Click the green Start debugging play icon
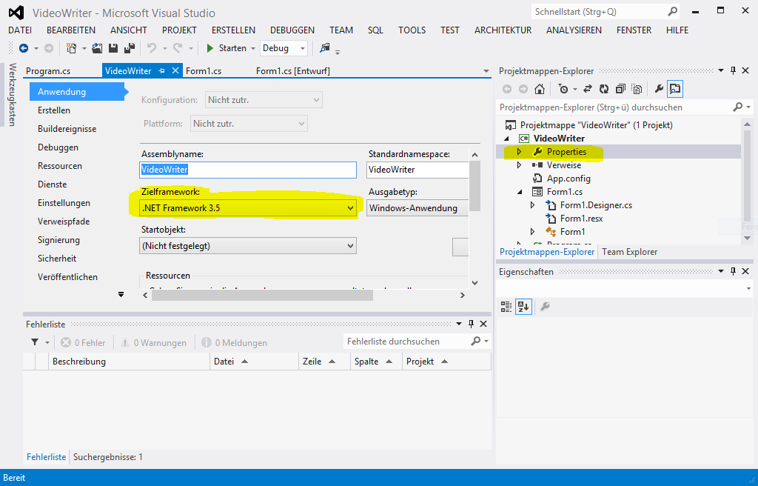758x486 pixels. tap(209, 48)
